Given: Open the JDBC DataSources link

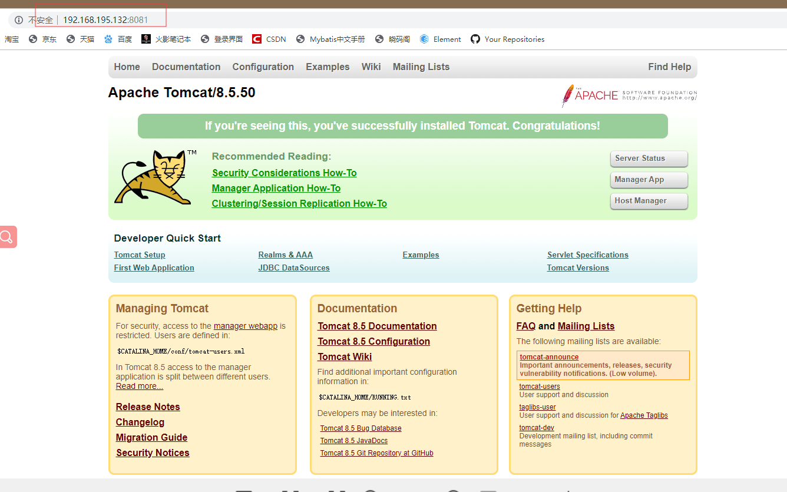Looking at the screenshot, I should [294, 268].
